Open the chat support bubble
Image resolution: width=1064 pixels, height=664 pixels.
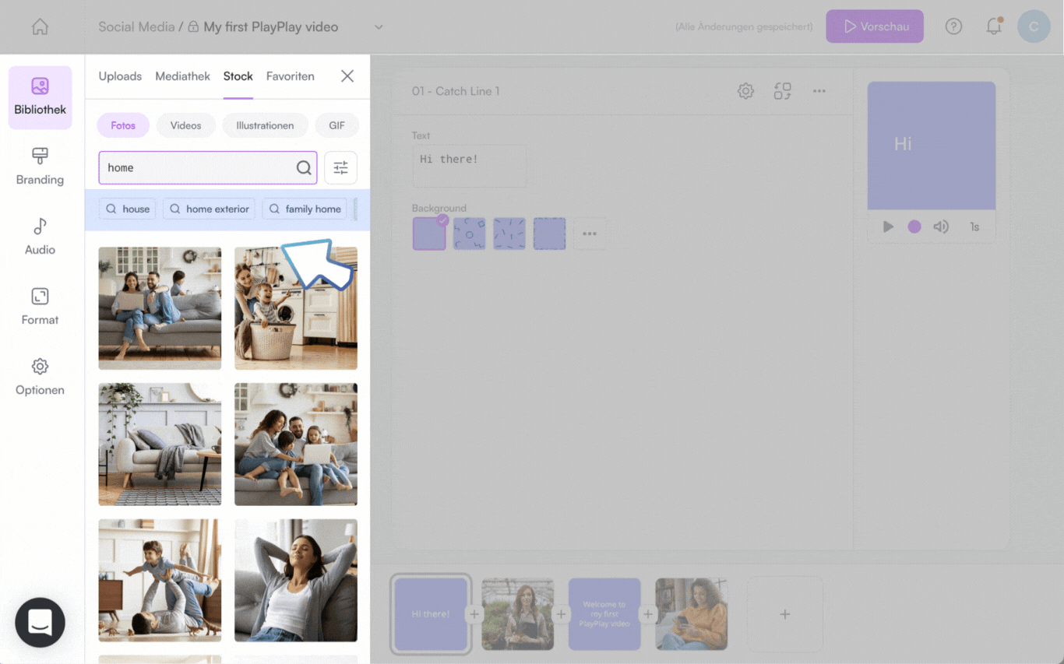(40, 622)
